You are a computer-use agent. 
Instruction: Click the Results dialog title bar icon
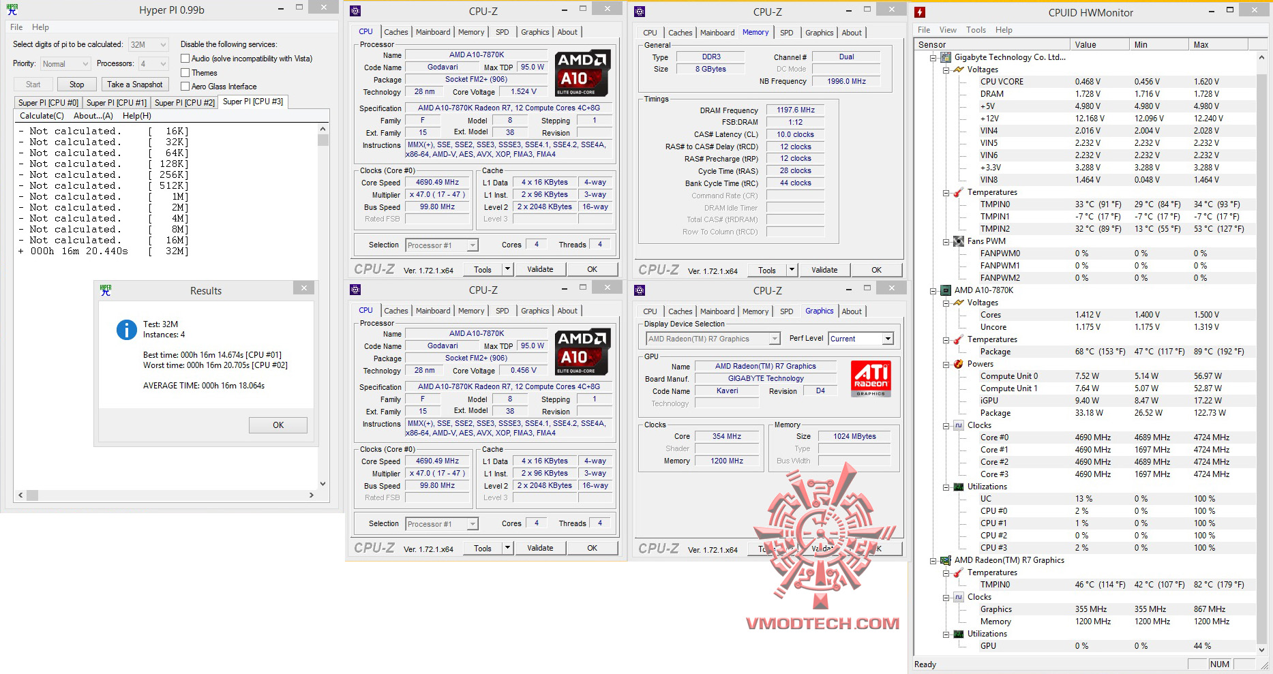point(106,290)
